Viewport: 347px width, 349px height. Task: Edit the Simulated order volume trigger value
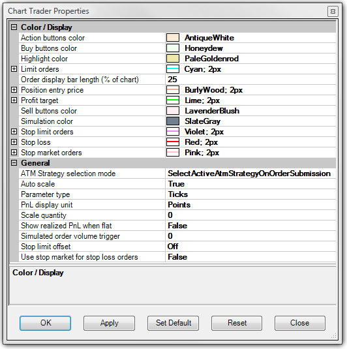[250, 236]
